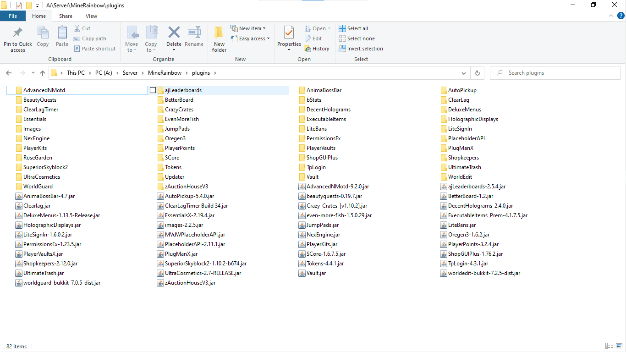The height and width of the screenshot is (352, 626).
Task: Open the recent locations dropdown
Action: (33, 73)
